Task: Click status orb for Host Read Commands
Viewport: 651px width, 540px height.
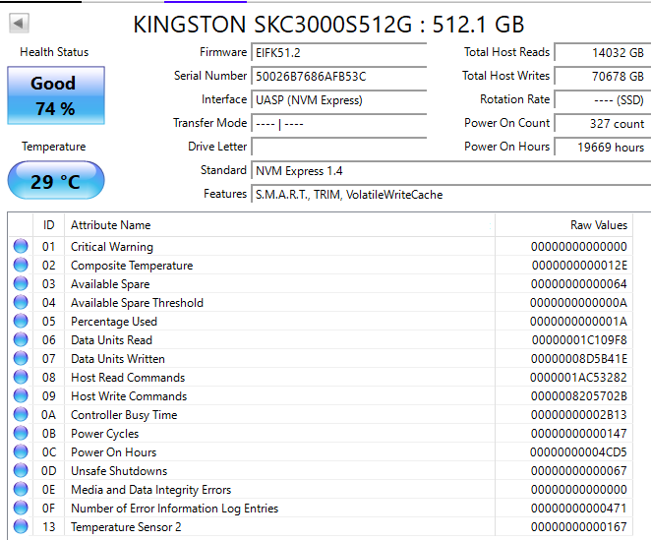Action: [x=21, y=377]
